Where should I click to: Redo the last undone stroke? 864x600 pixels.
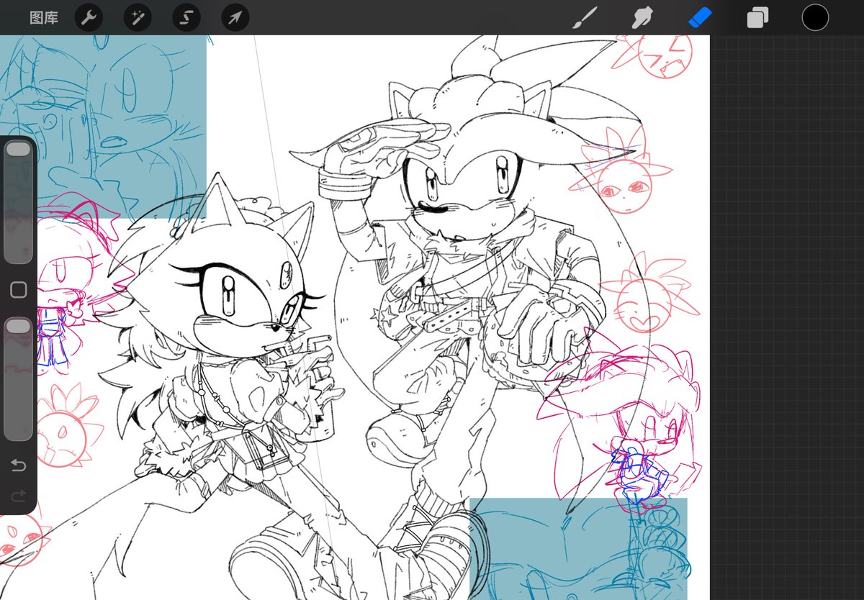click(18, 495)
